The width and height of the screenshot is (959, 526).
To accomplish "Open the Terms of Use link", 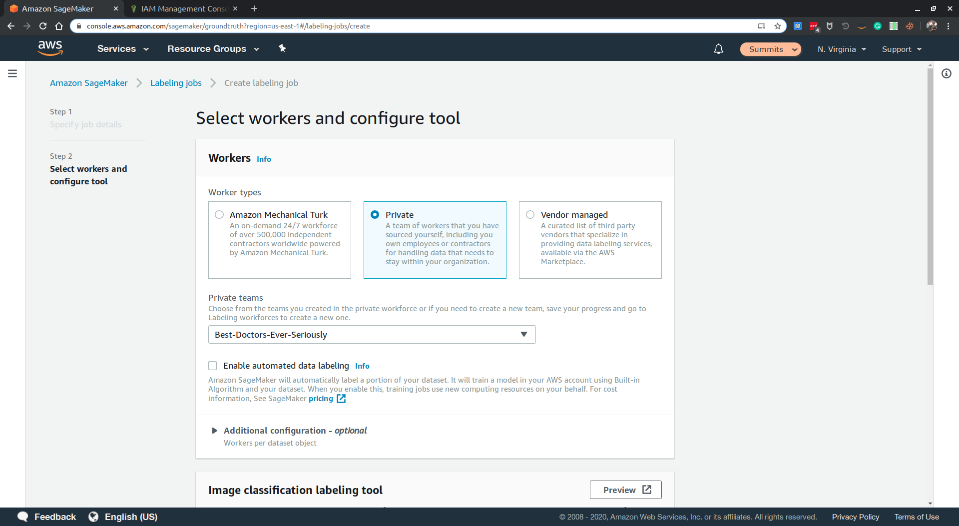I will (x=917, y=517).
